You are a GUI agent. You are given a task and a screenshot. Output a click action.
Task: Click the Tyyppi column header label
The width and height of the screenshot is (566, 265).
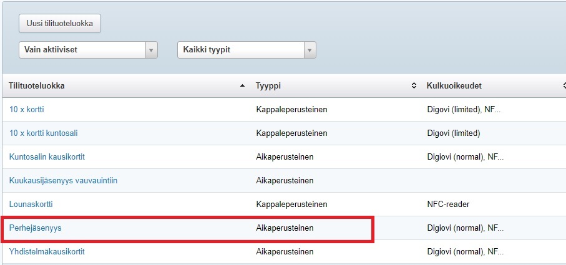268,86
